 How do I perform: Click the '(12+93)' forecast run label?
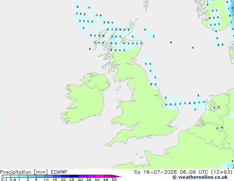222,172
